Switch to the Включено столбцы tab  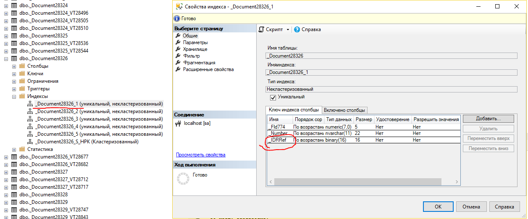click(x=344, y=110)
